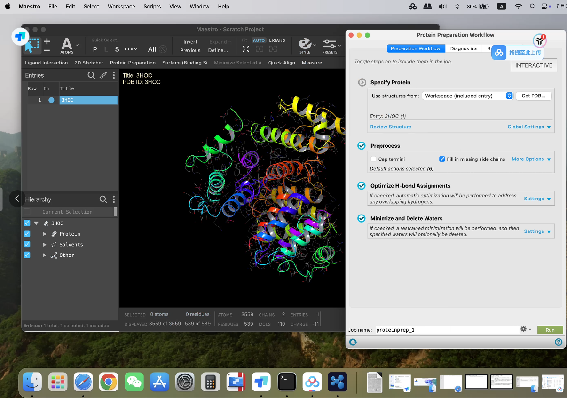Open the Window menu
Viewport: 567px width, 398px height.
coord(199,7)
